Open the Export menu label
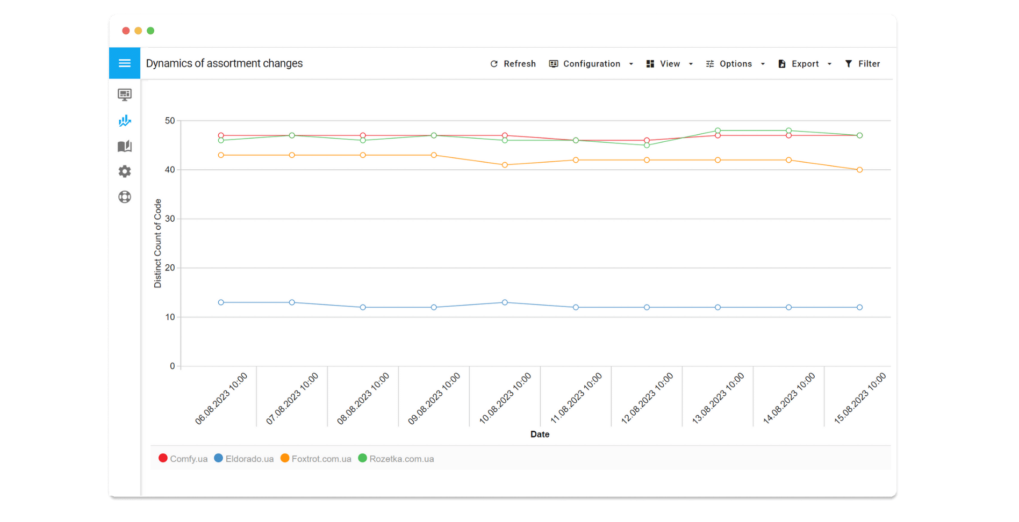The width and height of the screenshot is (1019, 522). (805, 64)
